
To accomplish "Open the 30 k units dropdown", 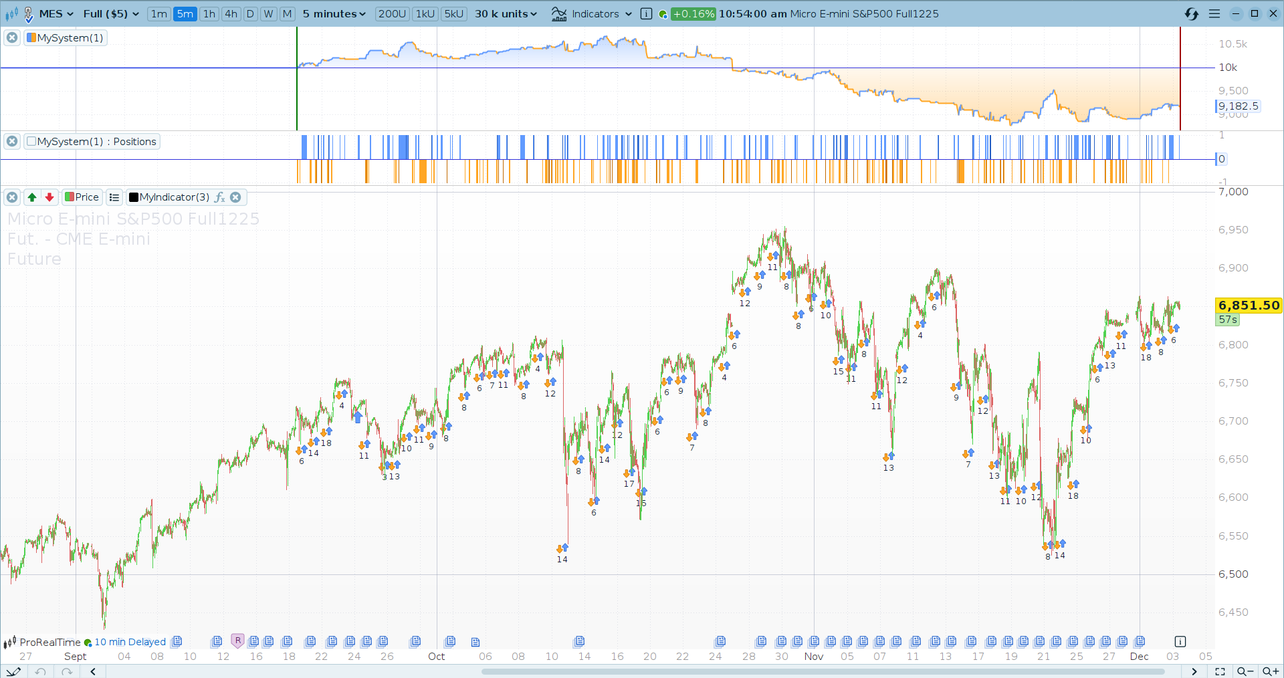I will [x=506, y=14].
